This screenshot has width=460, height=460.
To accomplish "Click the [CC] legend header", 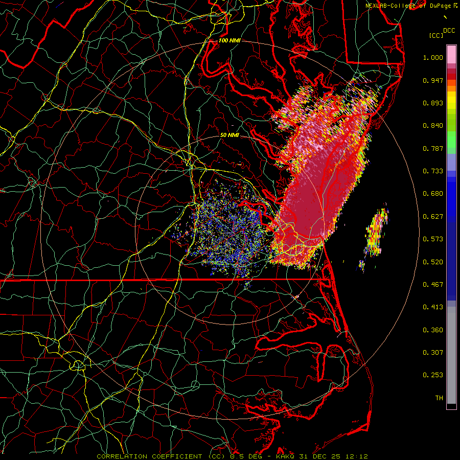I will coord(436,35).
